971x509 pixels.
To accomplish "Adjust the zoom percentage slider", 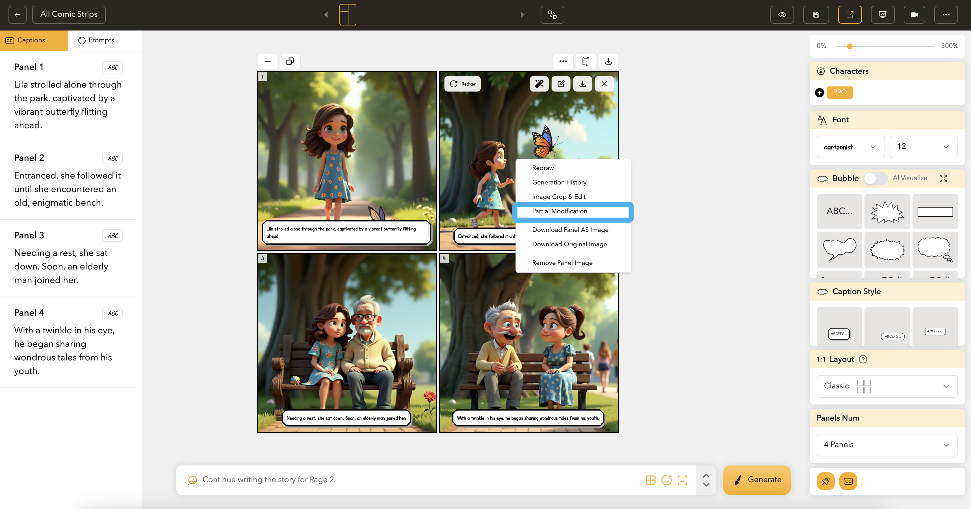I will (849, 46).
